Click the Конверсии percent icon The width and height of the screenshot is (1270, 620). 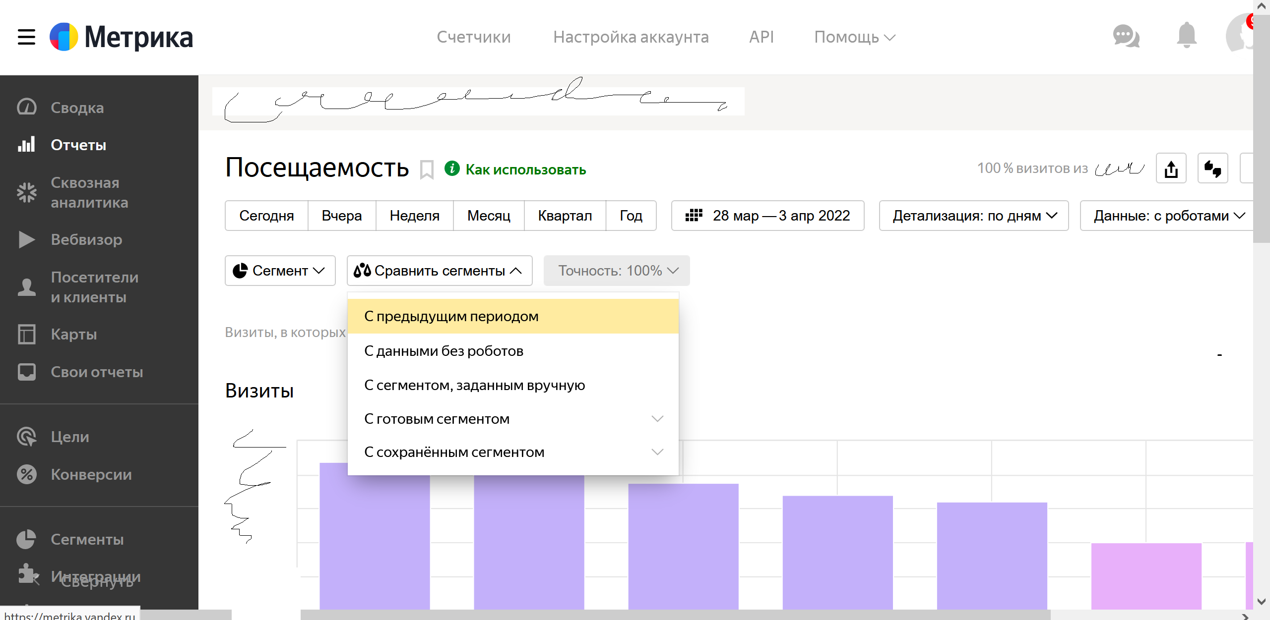27,474
